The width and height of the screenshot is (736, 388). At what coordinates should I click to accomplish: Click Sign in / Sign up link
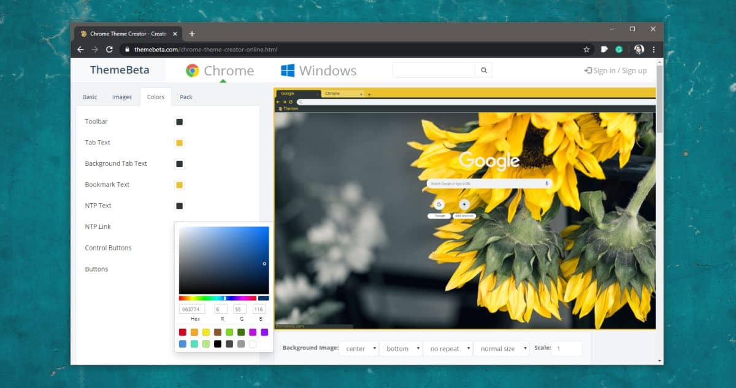[615, 70]
